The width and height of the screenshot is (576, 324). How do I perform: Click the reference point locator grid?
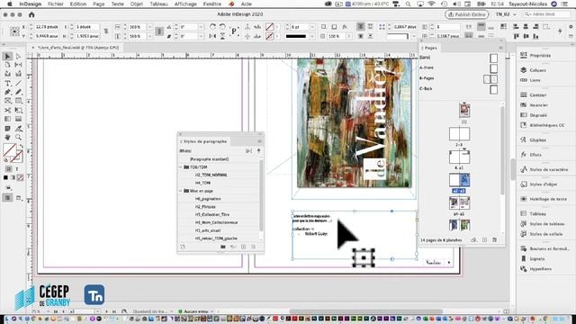point(14,31)
